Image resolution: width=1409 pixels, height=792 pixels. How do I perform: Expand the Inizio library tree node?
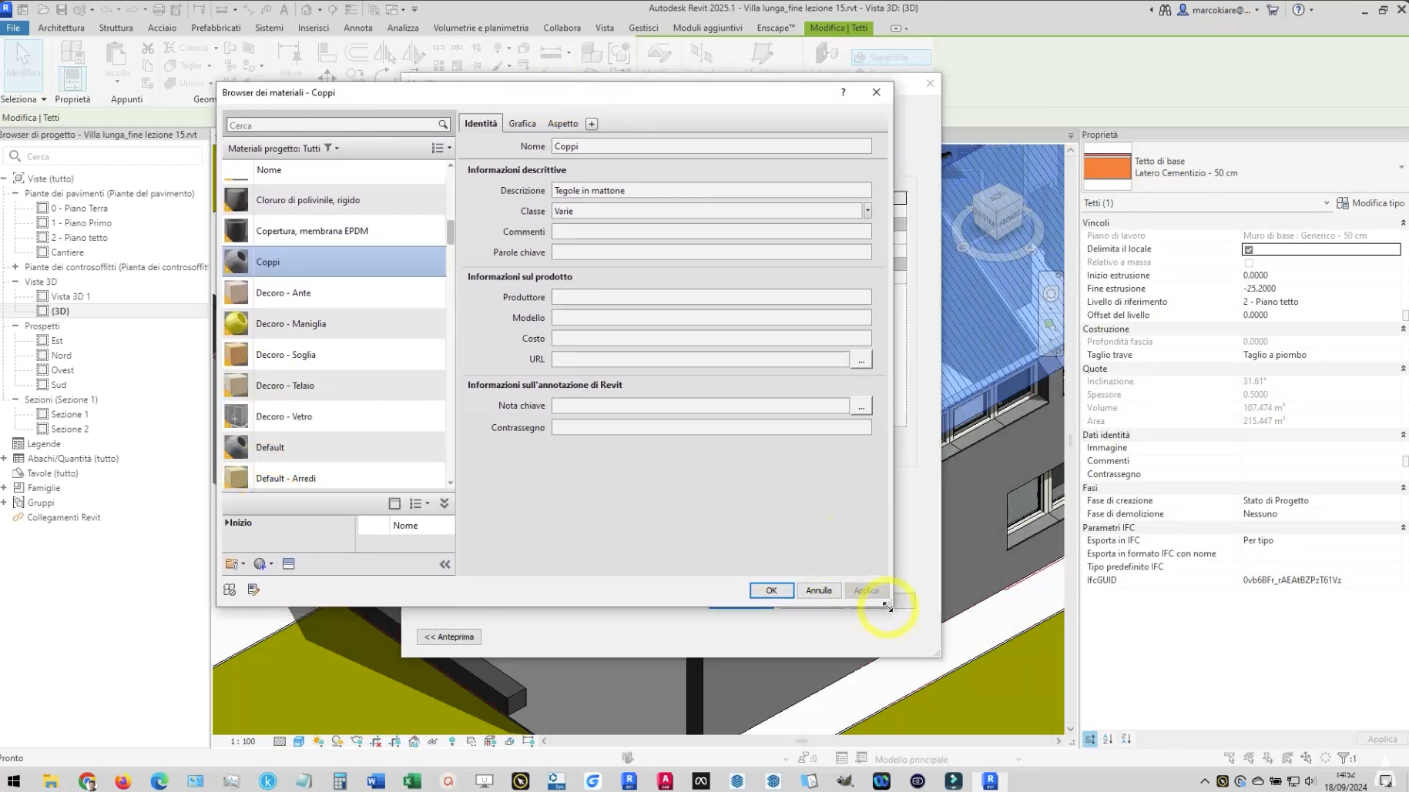tap(227, 523)
